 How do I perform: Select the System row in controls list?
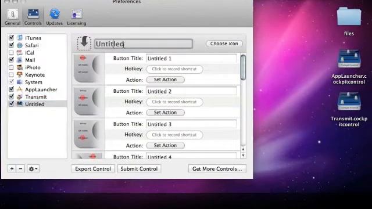point(37,82)
